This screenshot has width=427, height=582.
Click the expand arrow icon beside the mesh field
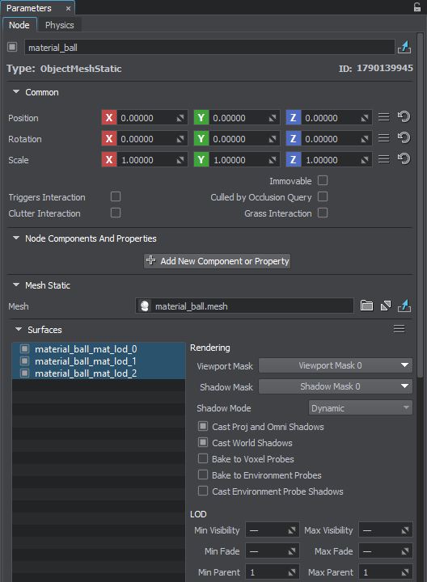click(386, 306)
